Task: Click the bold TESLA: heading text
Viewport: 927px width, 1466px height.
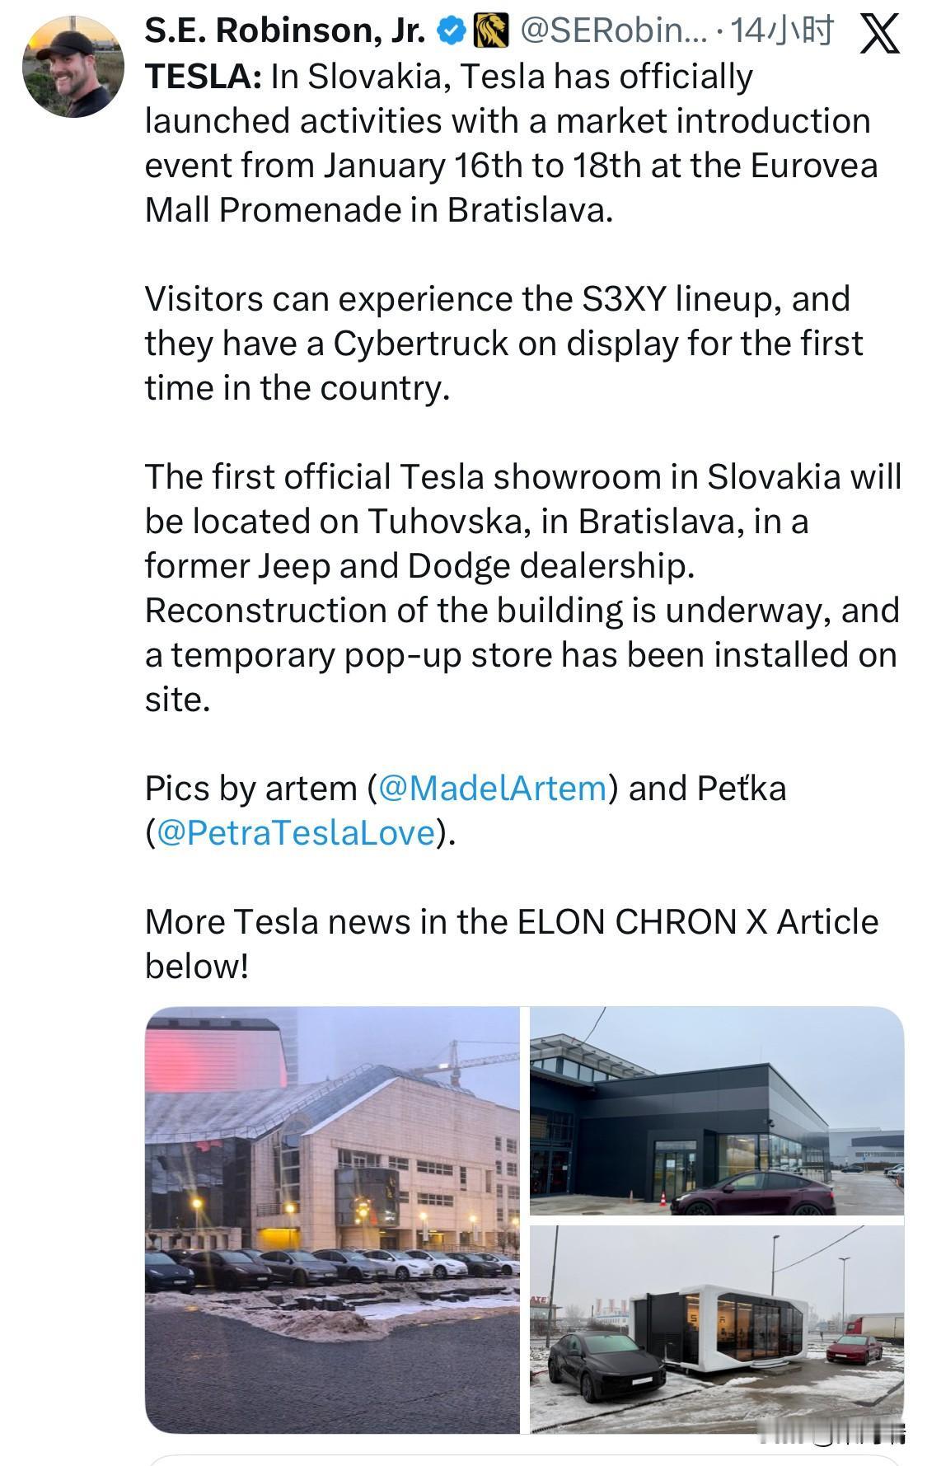Action: [204, 77]
